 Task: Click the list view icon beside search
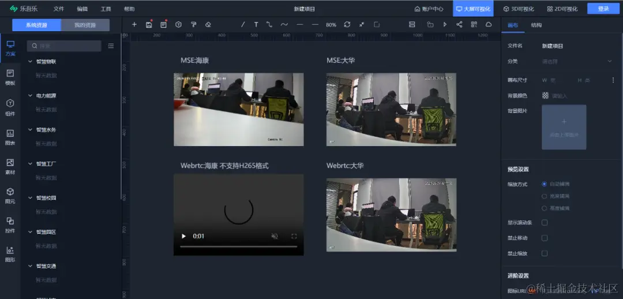pyautogui.click(x=111, y=46)
